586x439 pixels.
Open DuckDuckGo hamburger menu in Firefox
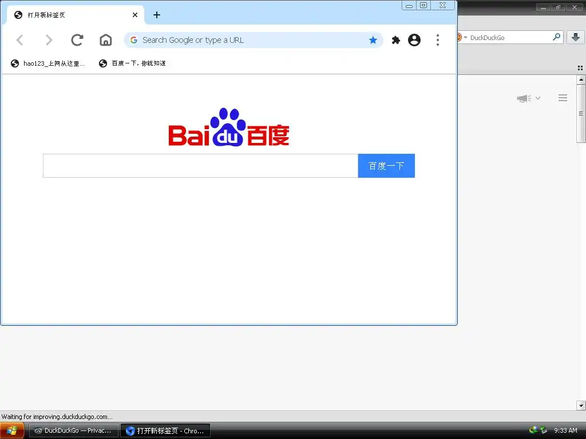563,98
